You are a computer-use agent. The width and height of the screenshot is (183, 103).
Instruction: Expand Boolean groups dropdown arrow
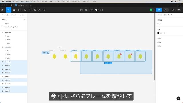(98, 10)
